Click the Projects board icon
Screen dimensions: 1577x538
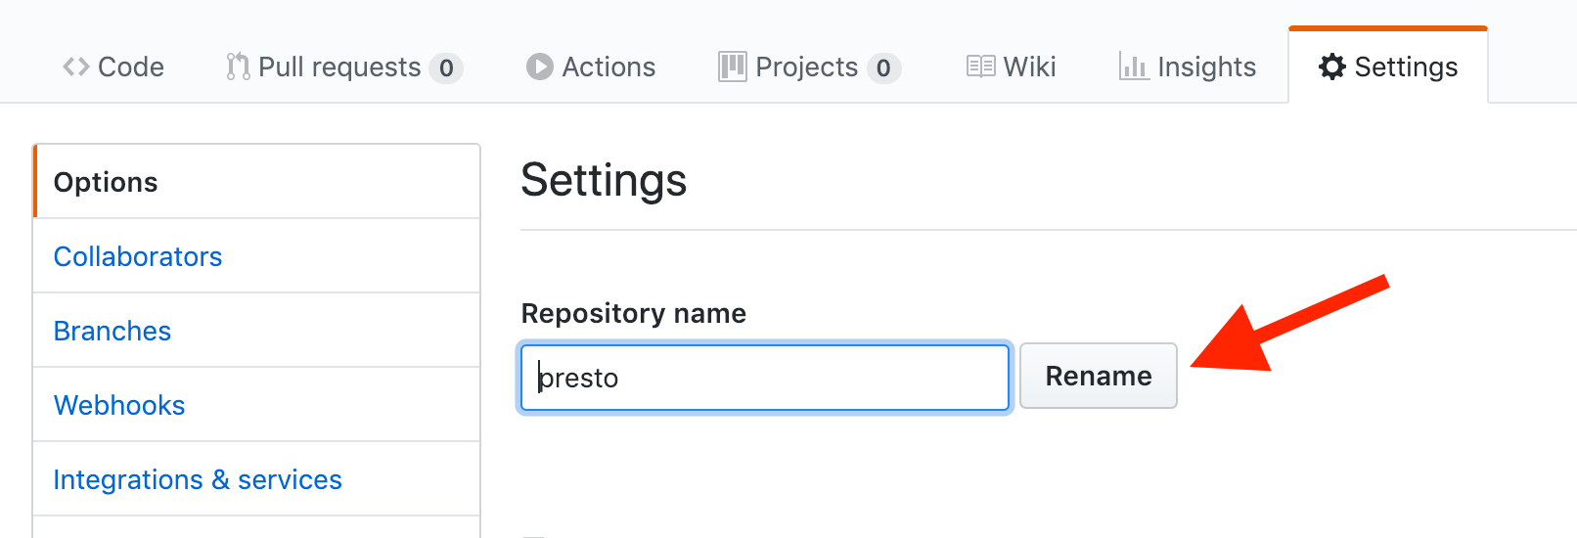(x=732, y=67)
